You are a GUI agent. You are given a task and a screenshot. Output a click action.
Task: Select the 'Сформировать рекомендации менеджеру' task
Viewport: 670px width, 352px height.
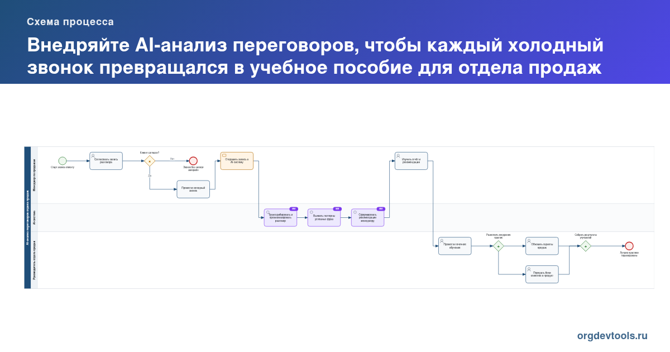coord(367,218)
